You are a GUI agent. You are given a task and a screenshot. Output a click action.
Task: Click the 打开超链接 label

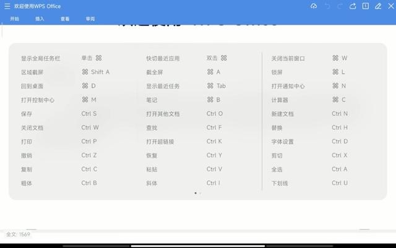click(160, 142)
